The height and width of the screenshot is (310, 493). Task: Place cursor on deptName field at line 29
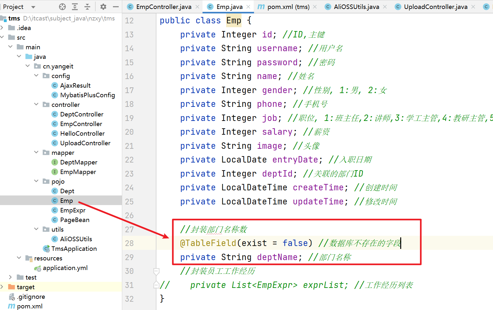click(x=277, y=257)
